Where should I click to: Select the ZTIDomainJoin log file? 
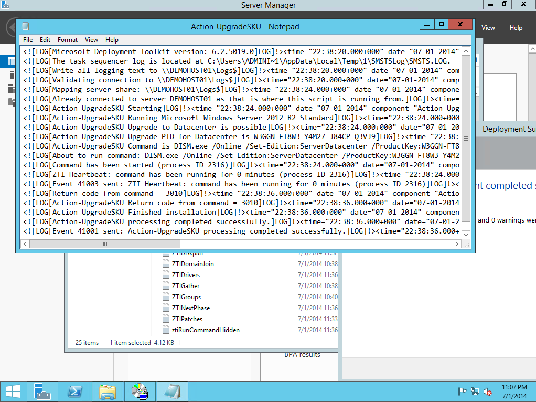pos(192,264)
